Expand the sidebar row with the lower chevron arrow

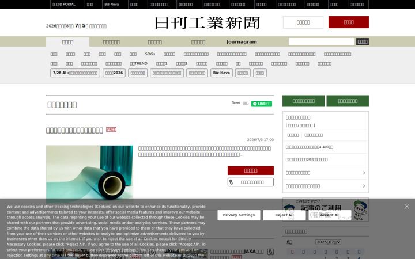coord(364,186)
